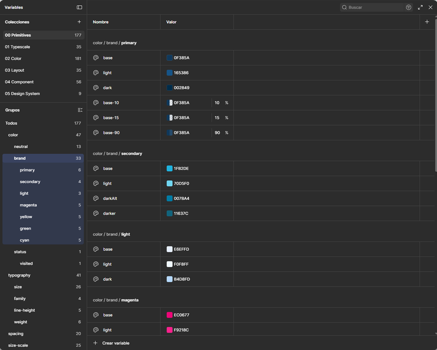Click color type icon of F9218C row
437x350 pixels.
click(96, 330)
